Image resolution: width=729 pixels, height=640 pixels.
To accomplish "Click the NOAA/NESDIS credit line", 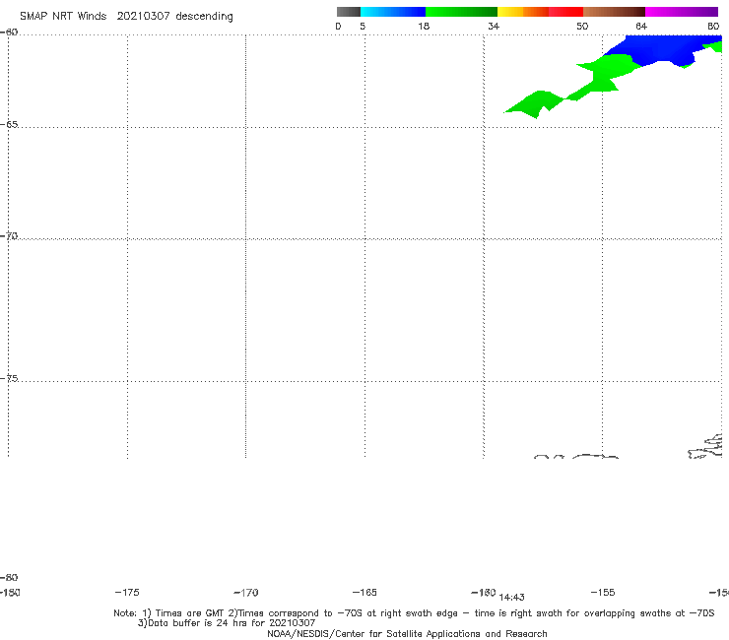I will pos(407,634).
